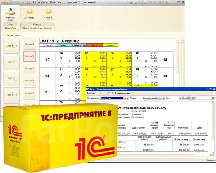Go back with the round arrow button

8,2
